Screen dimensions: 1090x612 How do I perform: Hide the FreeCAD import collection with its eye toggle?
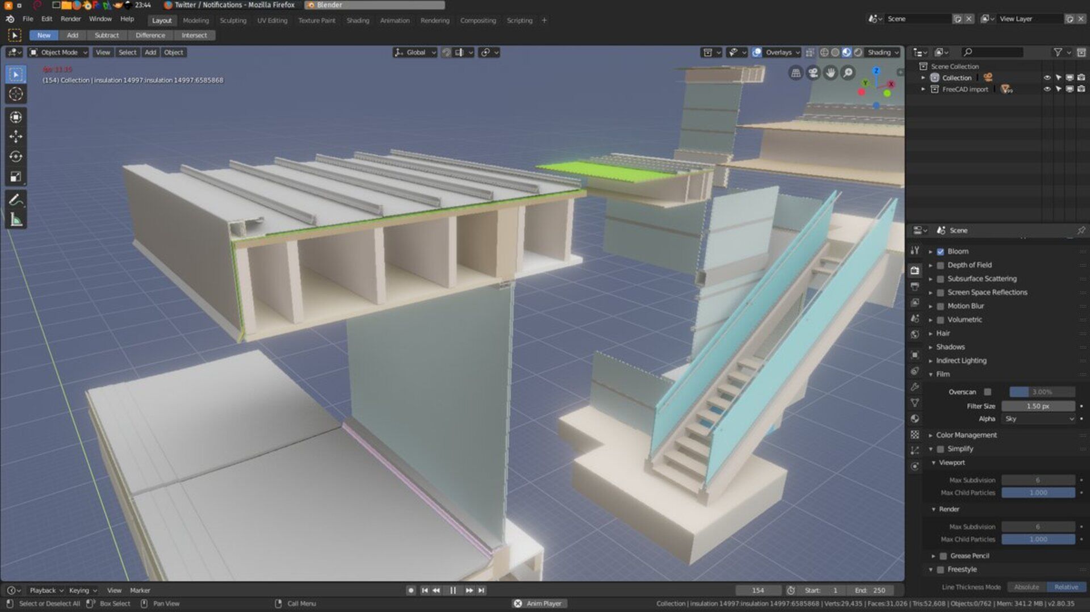coord(1047,89)
